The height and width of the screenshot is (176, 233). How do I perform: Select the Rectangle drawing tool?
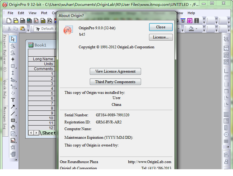13,120
